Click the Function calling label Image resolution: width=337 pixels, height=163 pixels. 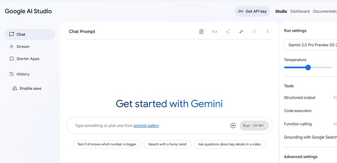coord(298,124)
